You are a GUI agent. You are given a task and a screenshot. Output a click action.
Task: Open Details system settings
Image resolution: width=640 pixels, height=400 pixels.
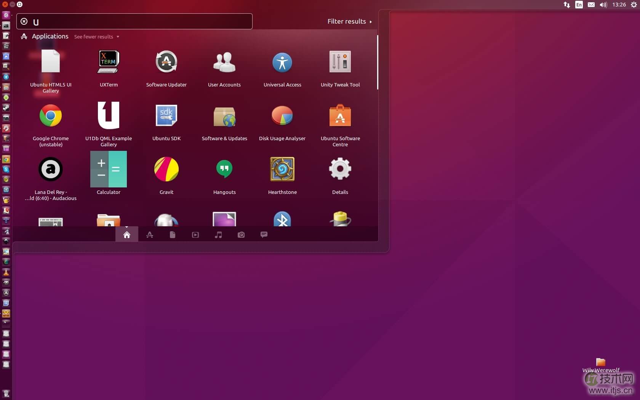click(340, 175)
